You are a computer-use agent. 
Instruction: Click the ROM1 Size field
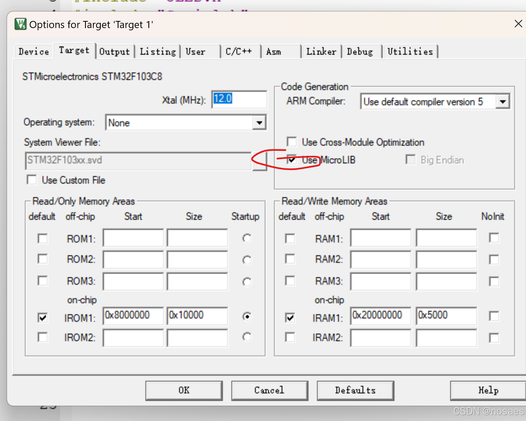tap(197, 238)
